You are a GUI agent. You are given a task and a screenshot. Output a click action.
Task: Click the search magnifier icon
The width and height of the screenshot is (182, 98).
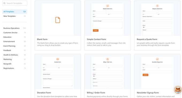(4, 3)
